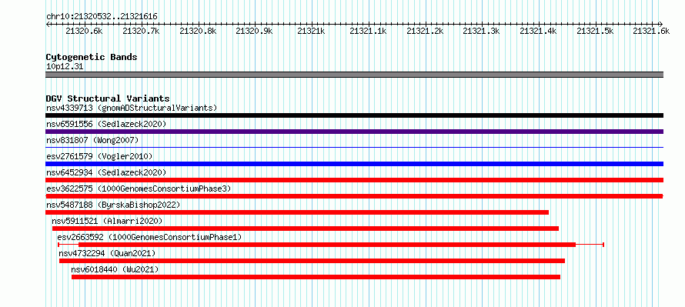Screen dimensions: 685x307
Task: Select the purple nsv6591556 variant bar
Action: 354,132
